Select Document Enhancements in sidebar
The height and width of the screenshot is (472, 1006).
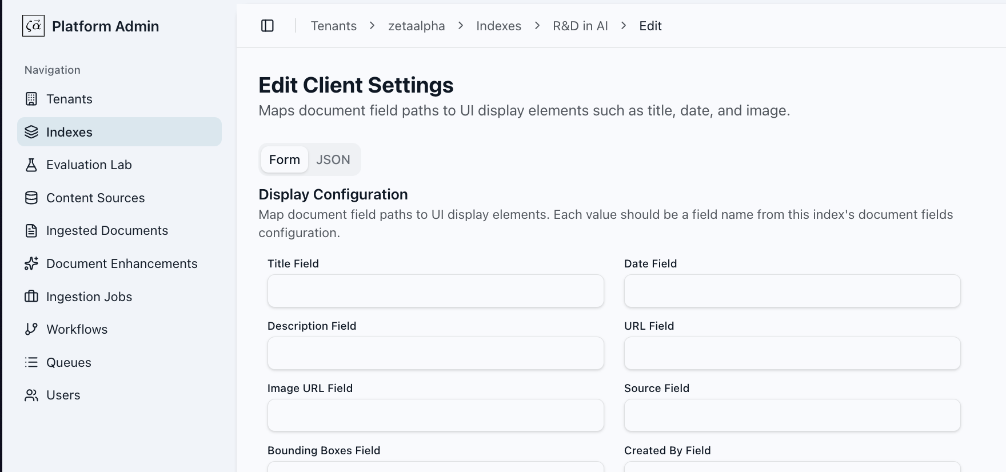[x=119, y=263]
